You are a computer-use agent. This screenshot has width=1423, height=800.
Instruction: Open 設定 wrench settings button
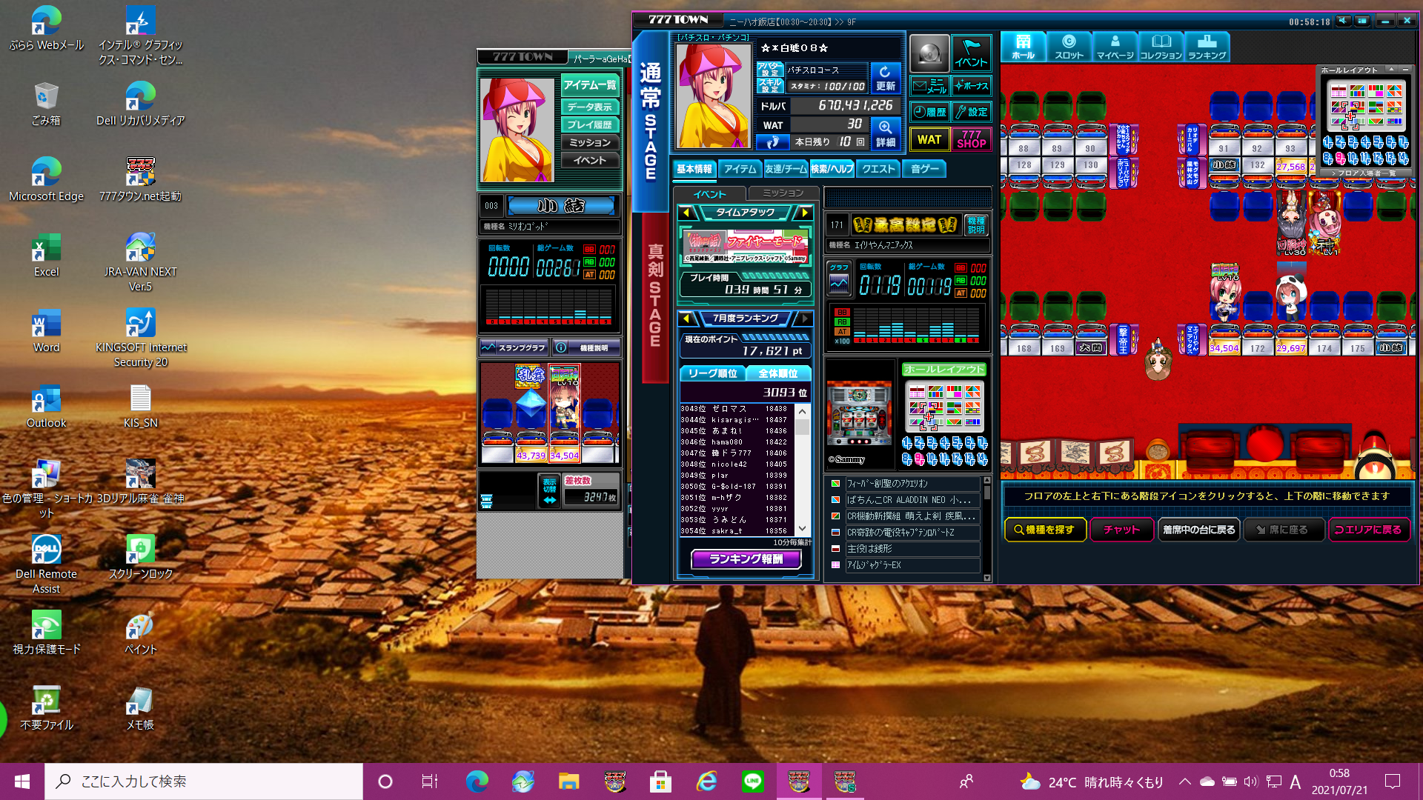972,112
